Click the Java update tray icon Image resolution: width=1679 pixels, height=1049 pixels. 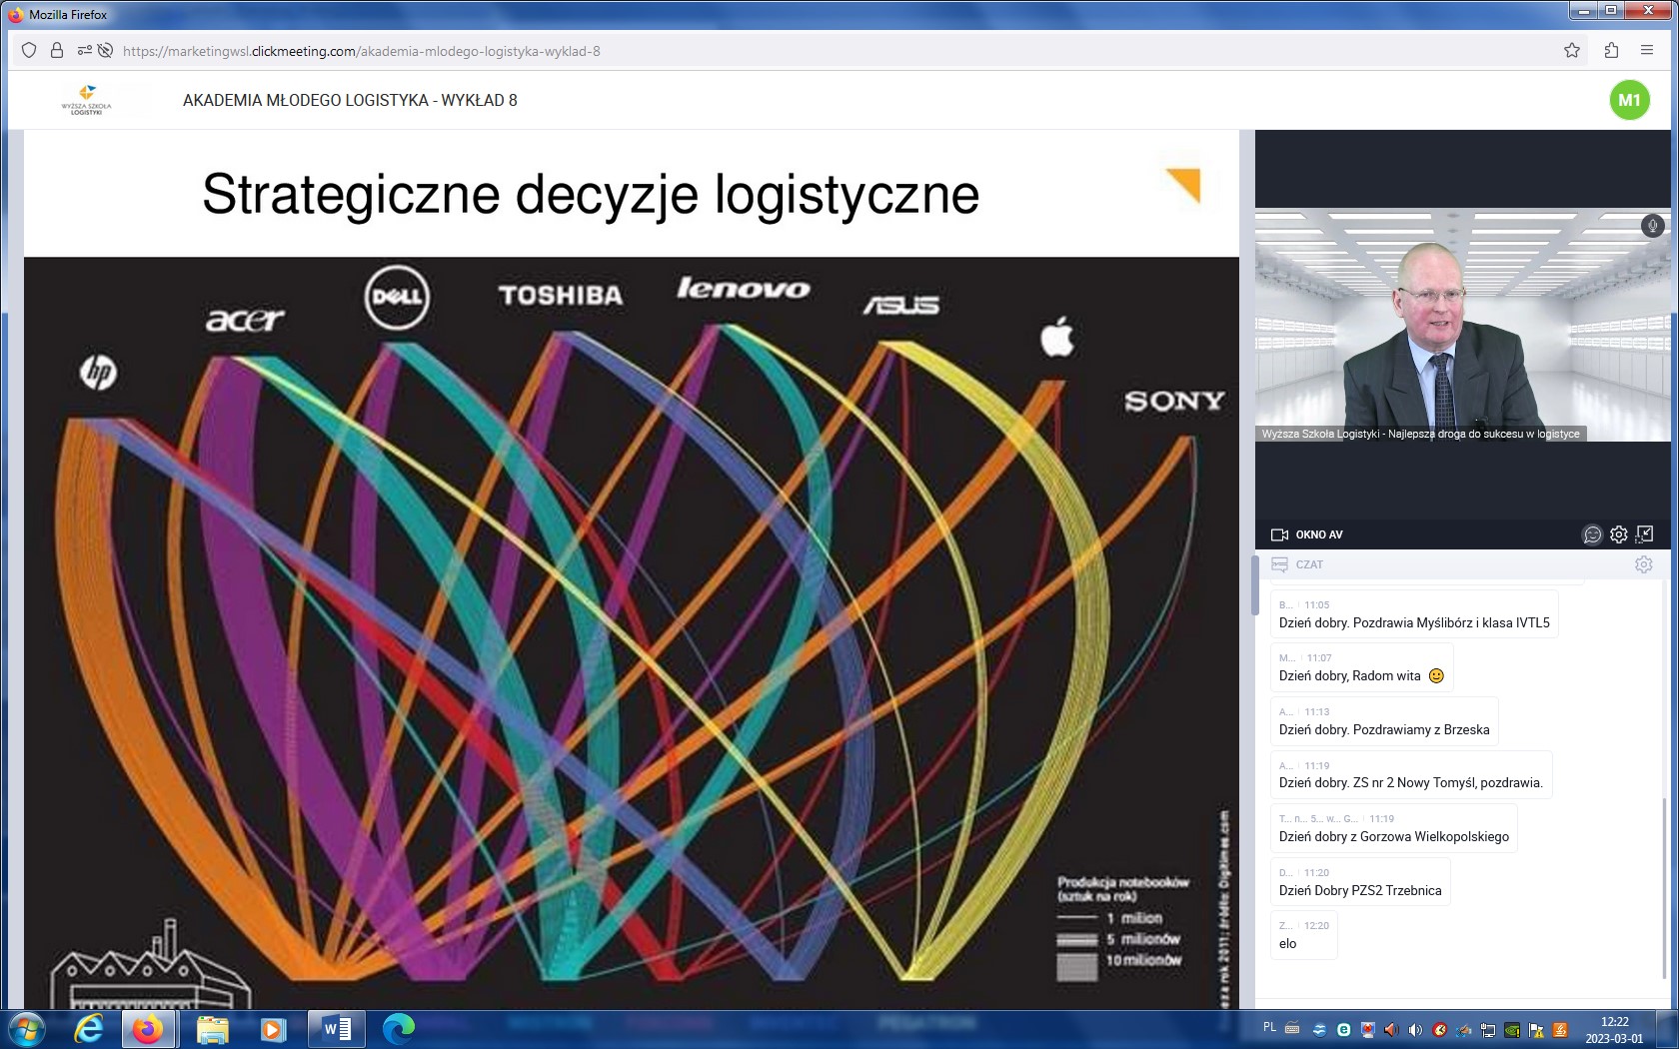pos(1560,1030)
